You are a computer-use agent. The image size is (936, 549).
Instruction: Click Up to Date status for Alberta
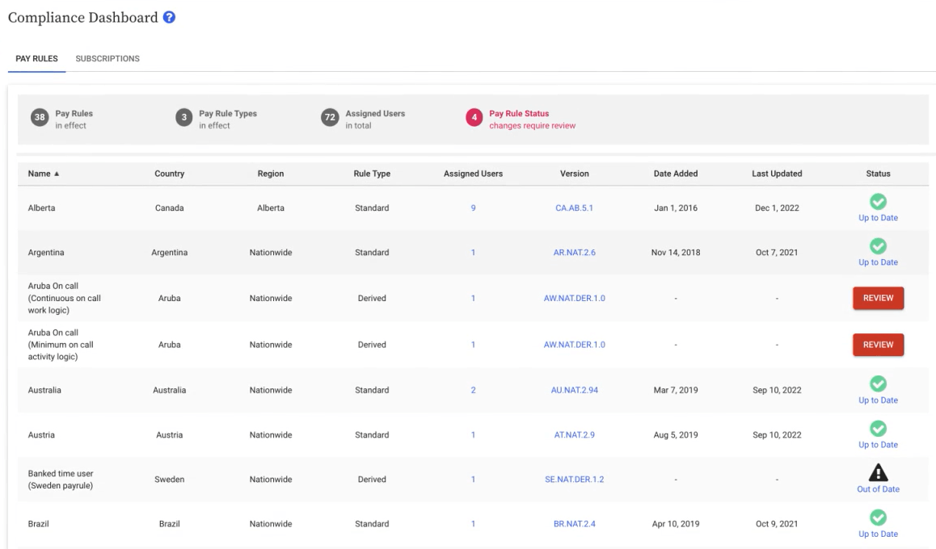pos(878,218)
